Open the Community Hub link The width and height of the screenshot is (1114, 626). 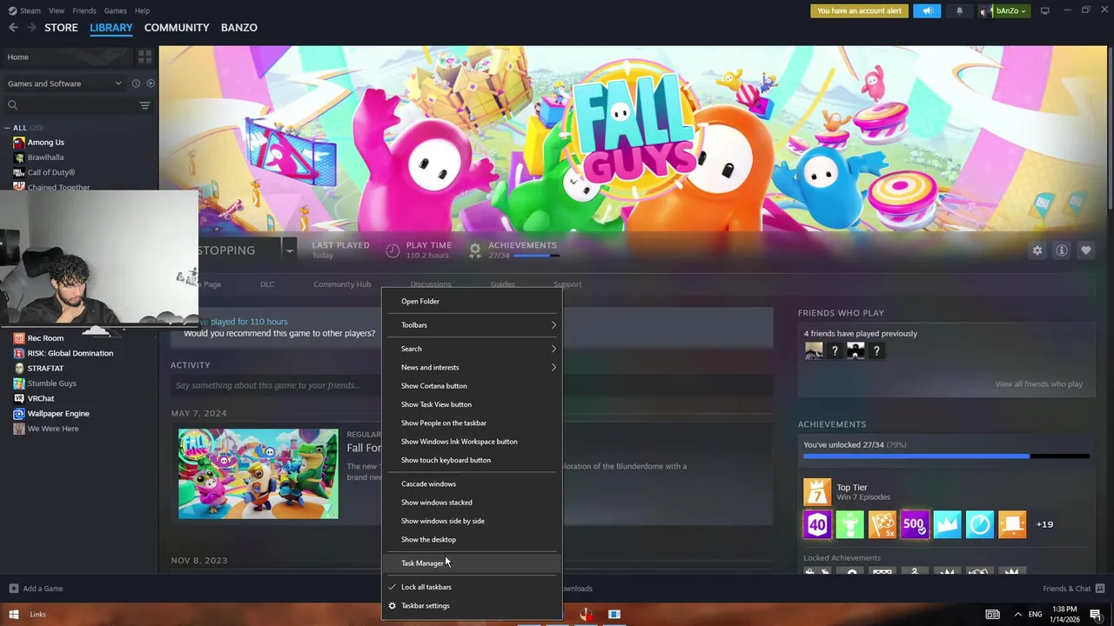(342, 284)
